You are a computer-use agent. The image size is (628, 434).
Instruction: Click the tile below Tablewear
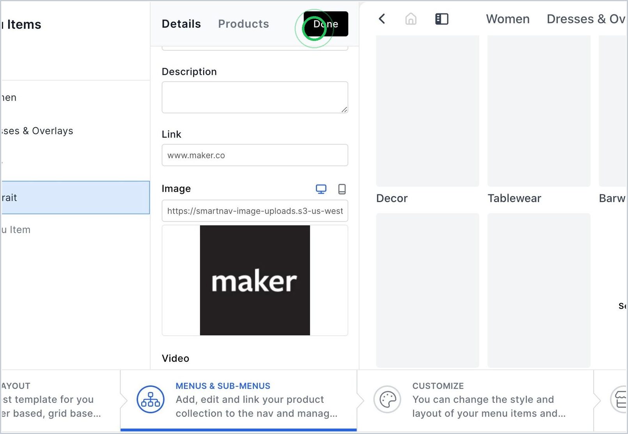[x=539, y=290]
